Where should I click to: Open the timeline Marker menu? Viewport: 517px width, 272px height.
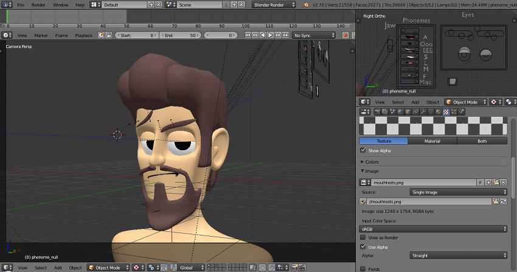[x=41, y=36]
